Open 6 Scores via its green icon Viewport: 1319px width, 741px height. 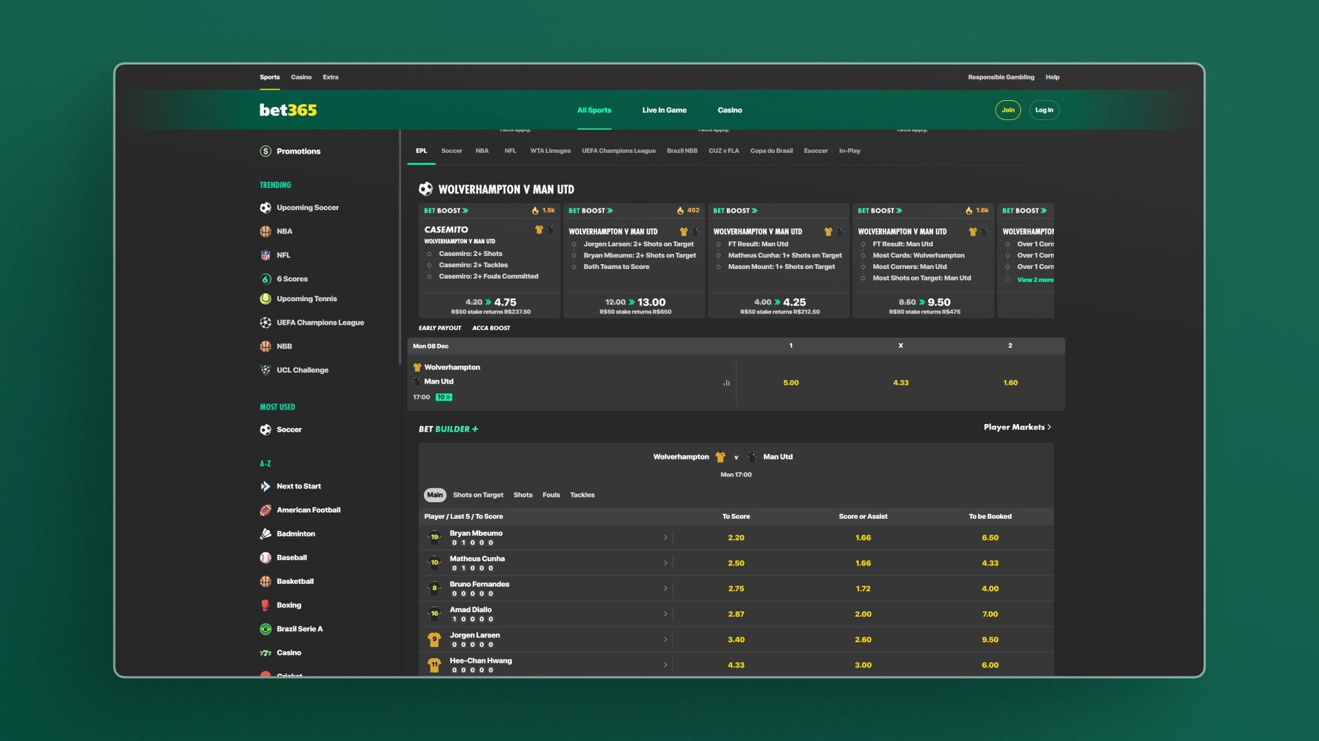265,279
